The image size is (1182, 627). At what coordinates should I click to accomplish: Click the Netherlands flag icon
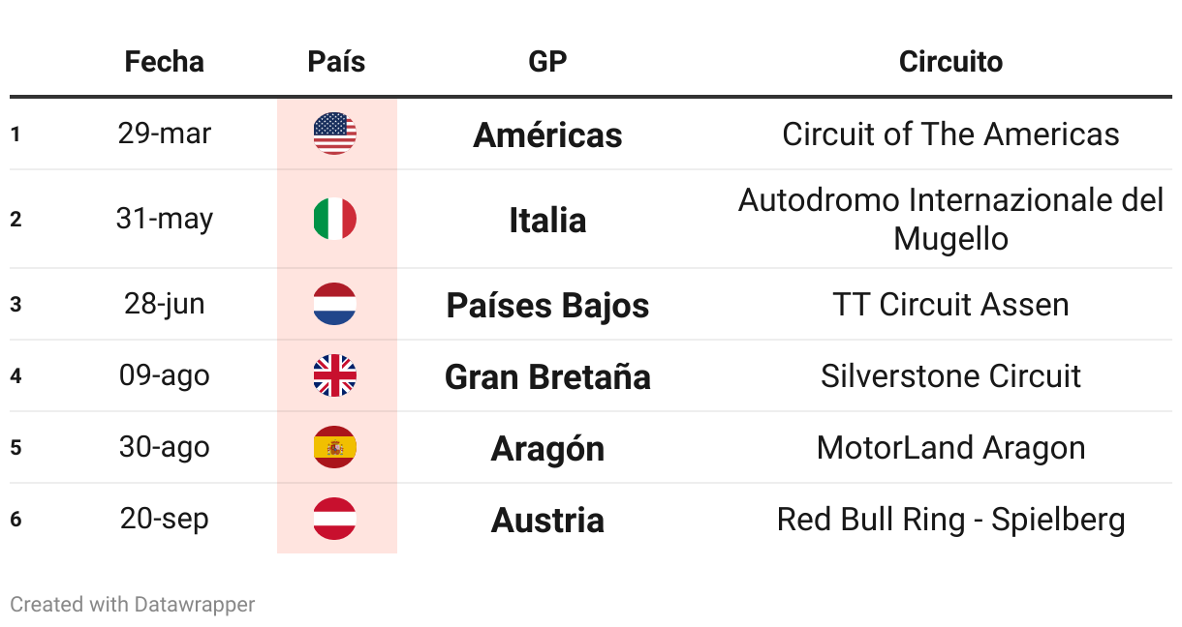(x=335, y=304)
